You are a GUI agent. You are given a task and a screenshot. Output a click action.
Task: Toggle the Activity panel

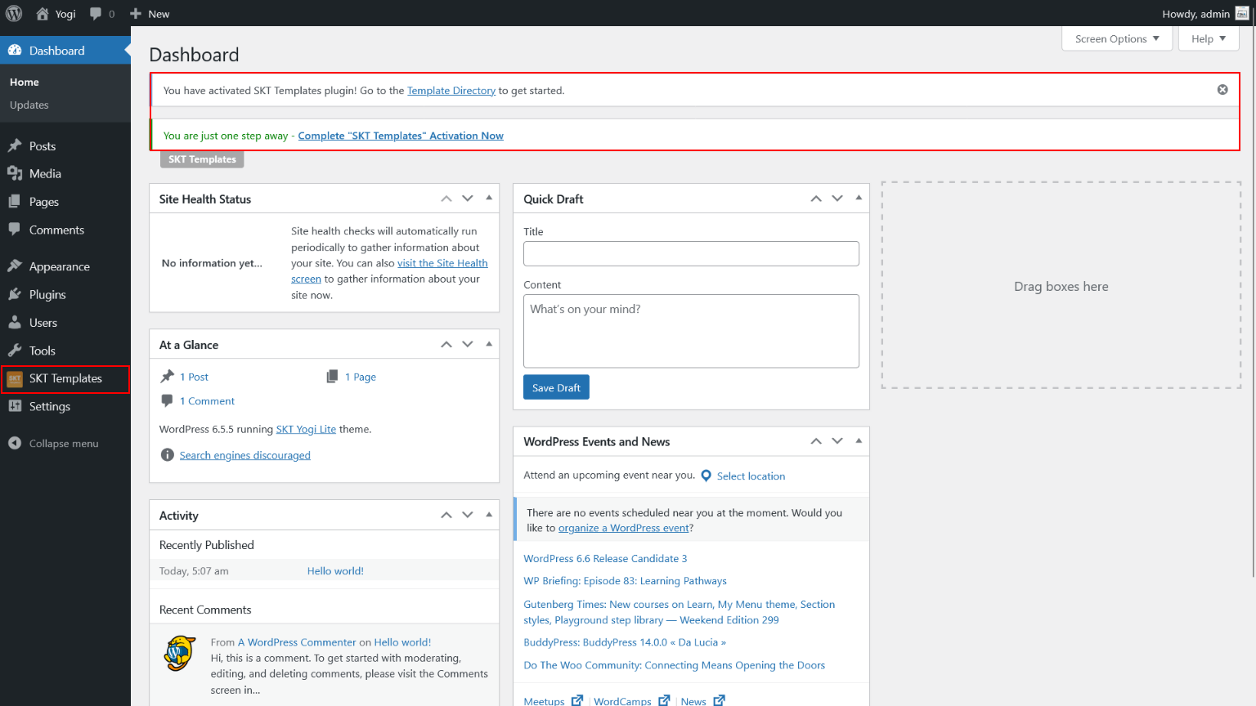489,515
